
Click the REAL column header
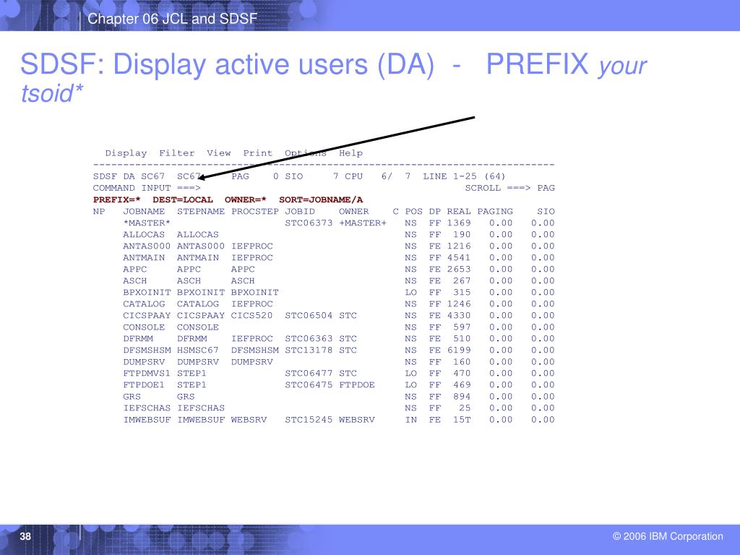click(x=459, y=212)
